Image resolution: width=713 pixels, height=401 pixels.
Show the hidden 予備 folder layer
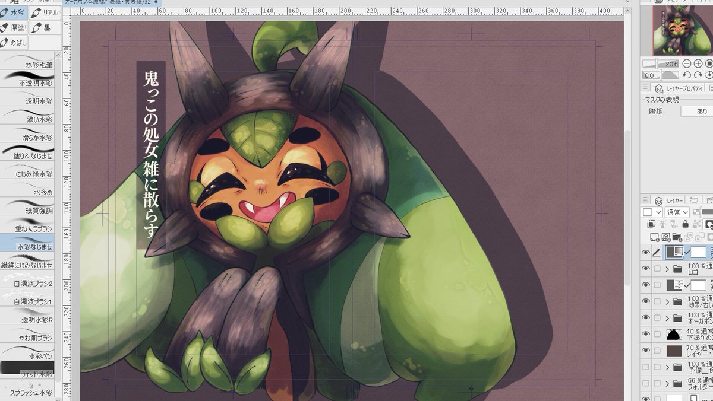646,367
